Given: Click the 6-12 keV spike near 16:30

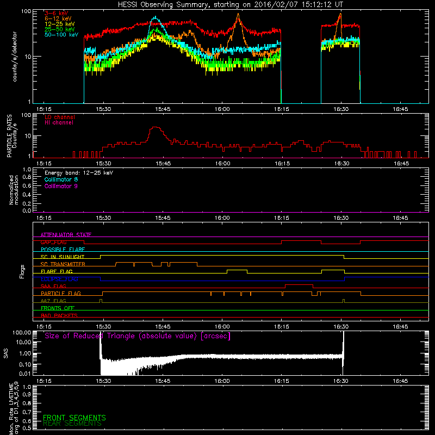Looking at the screenshot, I should tap(340, 15).
